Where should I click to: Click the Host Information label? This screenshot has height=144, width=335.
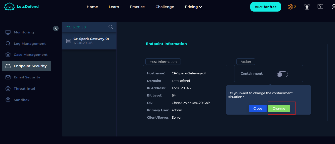(163, 62)
